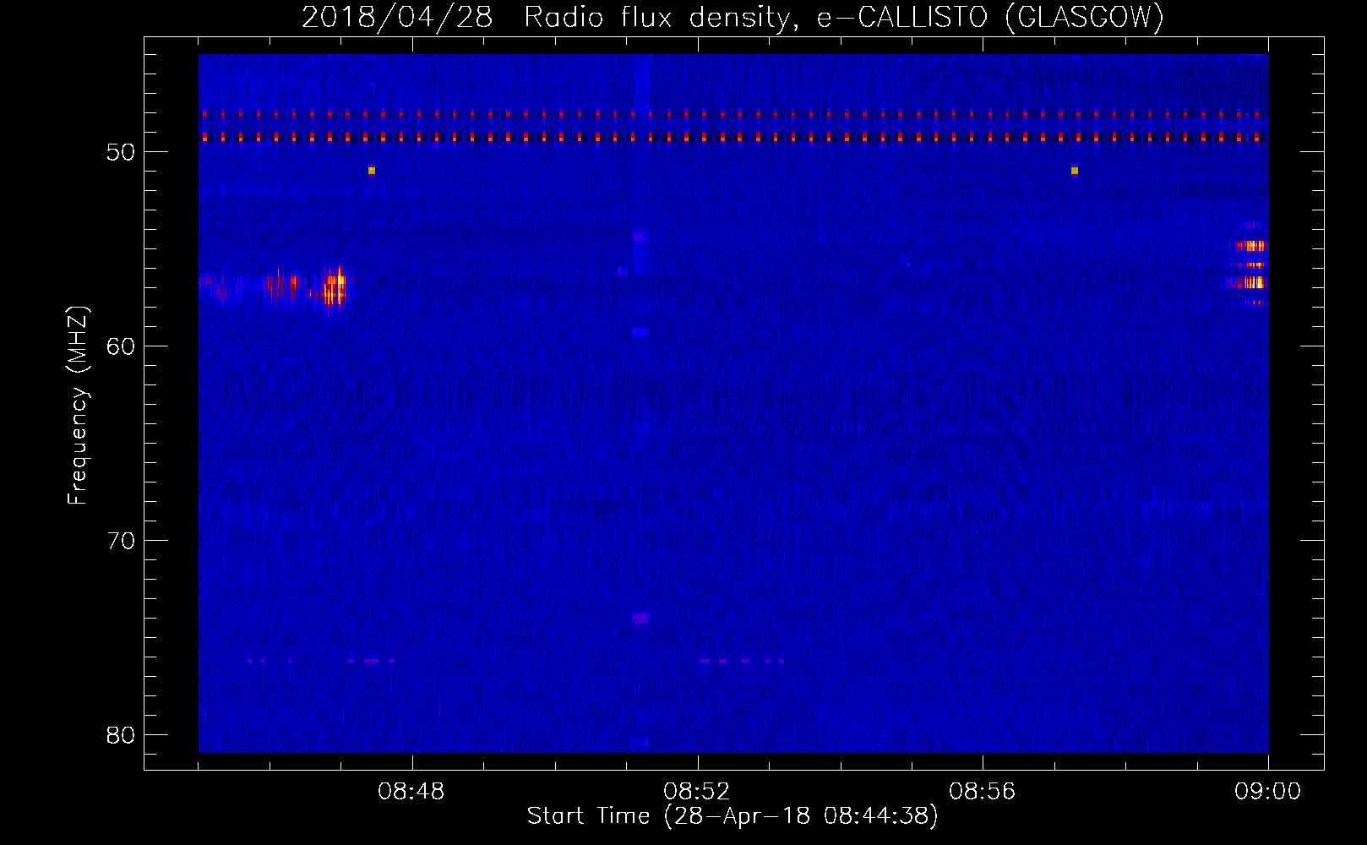Click the "Frequency (MHZ)" axis label

coord(78,406)
